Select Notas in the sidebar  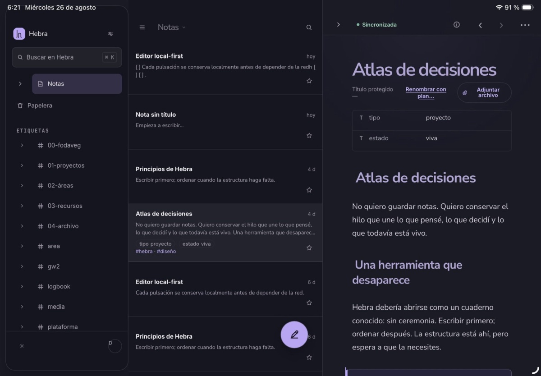[77, 84]
